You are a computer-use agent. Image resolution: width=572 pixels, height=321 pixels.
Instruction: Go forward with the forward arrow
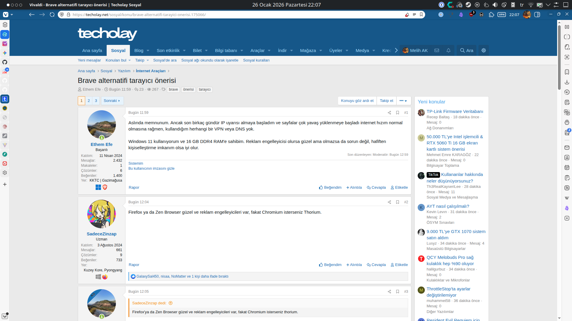[42, 15]
